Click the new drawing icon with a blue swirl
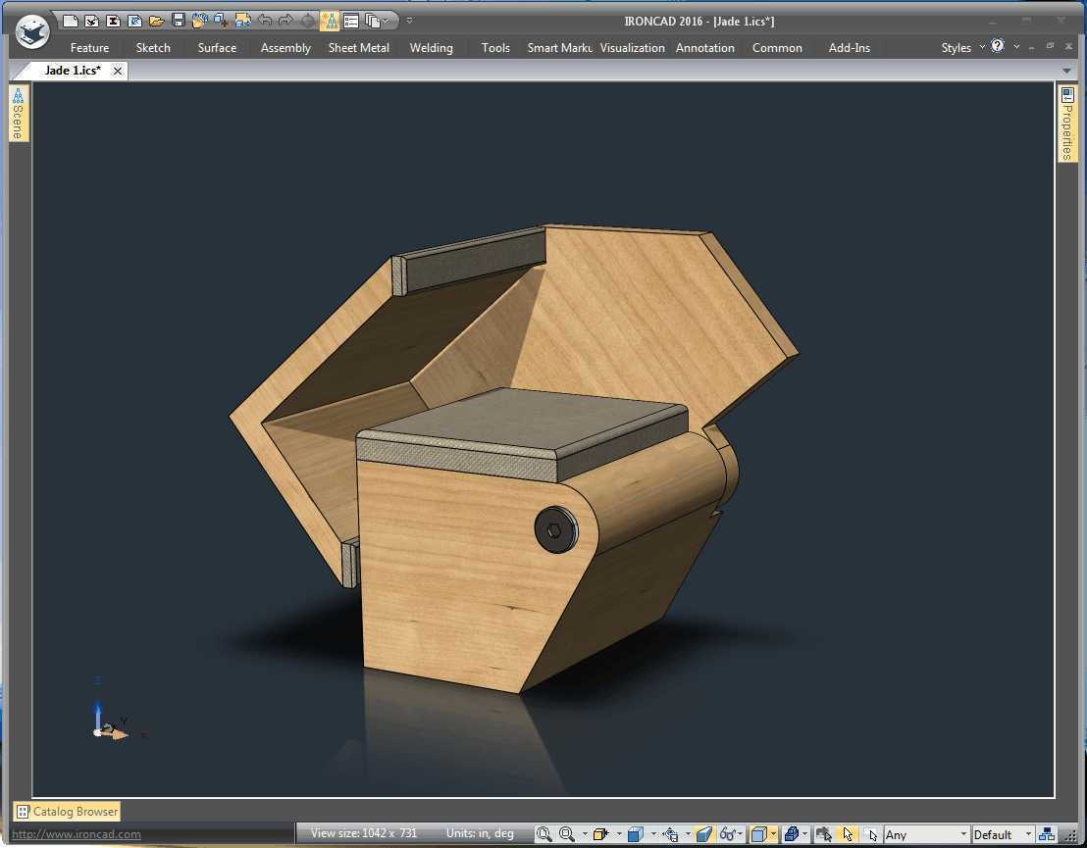This screenshot has width=1087, height=848. point(135,21)
